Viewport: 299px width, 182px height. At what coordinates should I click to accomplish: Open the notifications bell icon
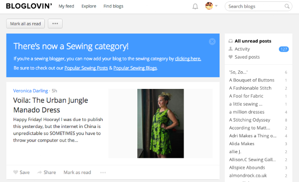tap(195, 6)
